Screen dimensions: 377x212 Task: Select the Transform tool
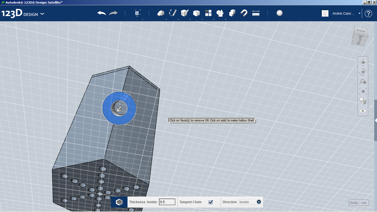(x=138, y=13)
